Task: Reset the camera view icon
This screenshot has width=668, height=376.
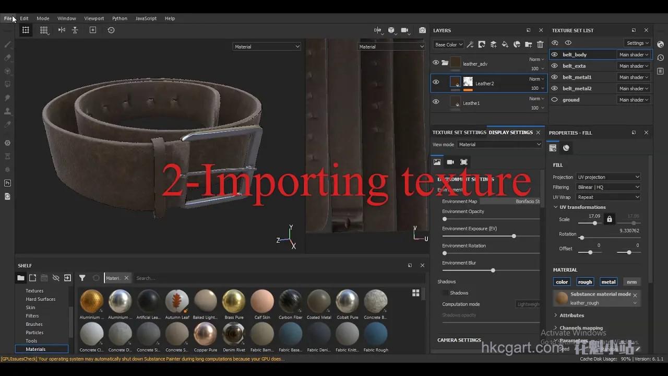Action: (x=111, y=30)
